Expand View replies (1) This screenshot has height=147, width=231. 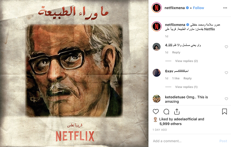pos(186,87)
